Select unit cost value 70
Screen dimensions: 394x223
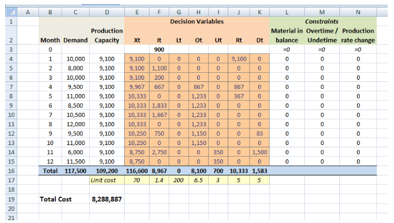[137, 180]
